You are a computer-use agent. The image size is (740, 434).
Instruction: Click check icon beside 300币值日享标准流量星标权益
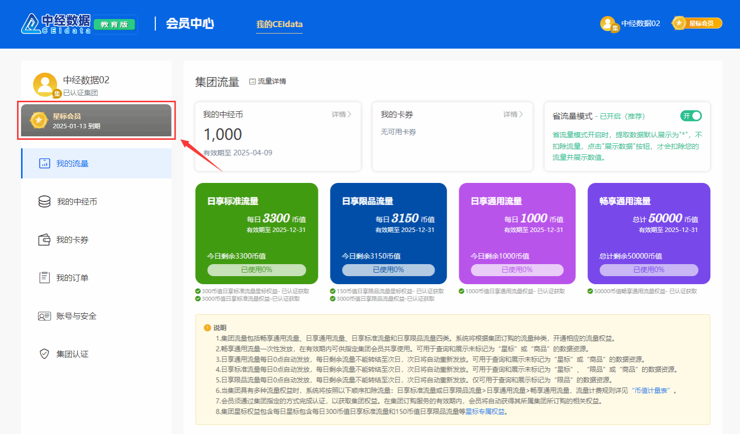[x=198, y=291]
